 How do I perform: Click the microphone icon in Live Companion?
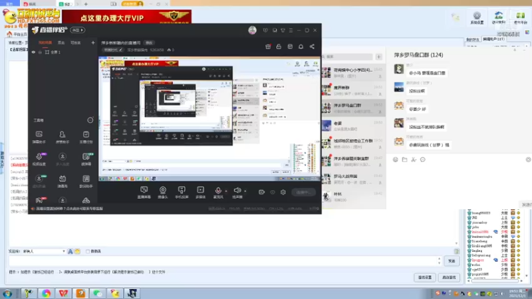click(218, 191)
